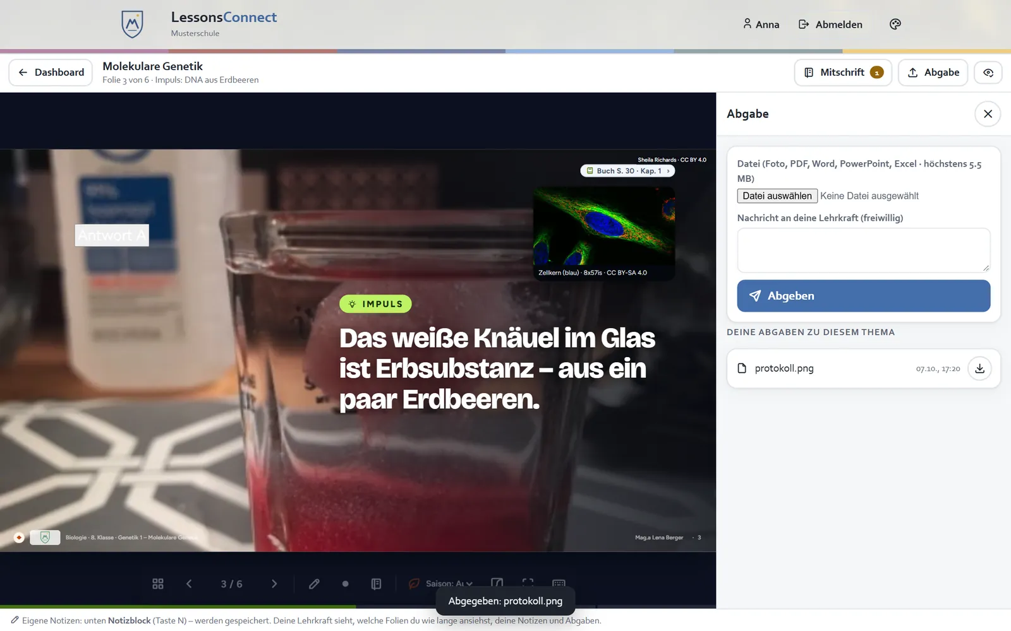
Task: Enter fullscreen mode
Action: pyautogui.click(x=528, y=584)
